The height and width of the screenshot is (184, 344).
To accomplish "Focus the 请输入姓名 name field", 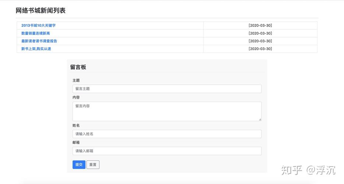I will click(x=167, y=134).
